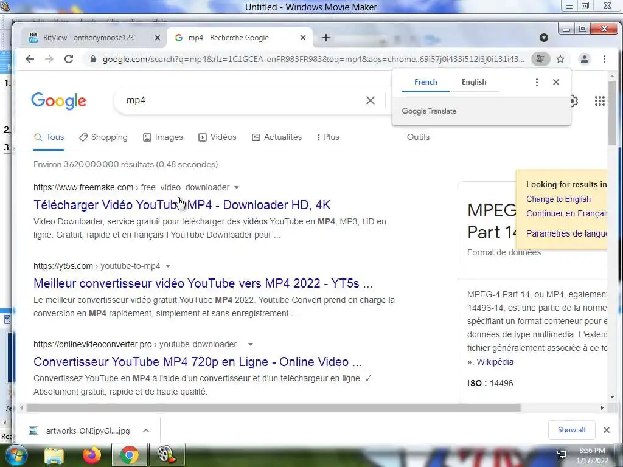Viewport: 623px width, 467px height.
Task: Switch to Chrome in the taskbar
Action: 129,455
